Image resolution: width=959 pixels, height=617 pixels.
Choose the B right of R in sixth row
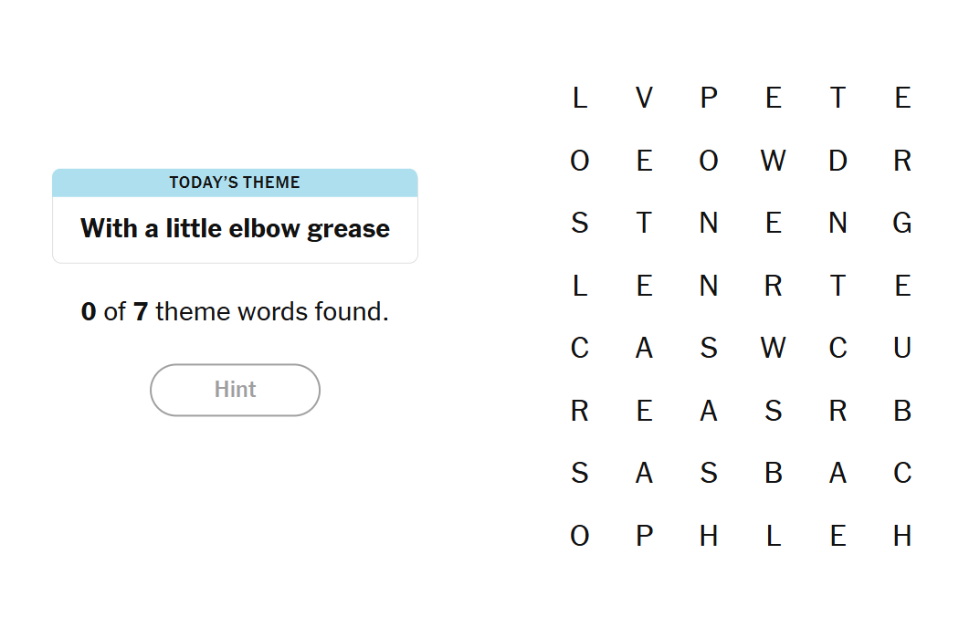pos(902,411)
